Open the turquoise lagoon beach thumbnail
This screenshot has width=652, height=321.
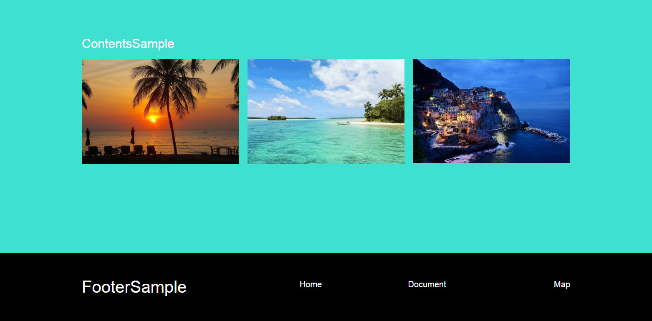(x=326, y=111)
